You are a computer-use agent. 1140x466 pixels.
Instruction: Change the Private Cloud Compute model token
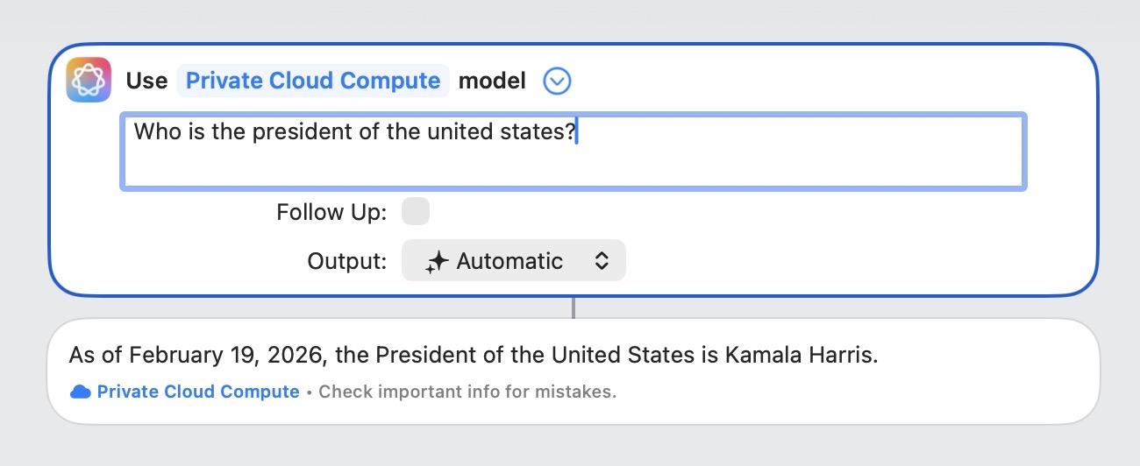point(313,81)
